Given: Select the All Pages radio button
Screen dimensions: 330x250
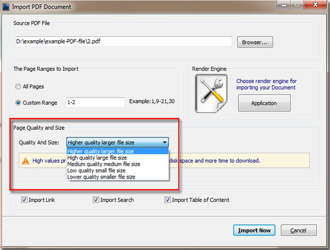Looking at the screenshot, I should (18, 86).
